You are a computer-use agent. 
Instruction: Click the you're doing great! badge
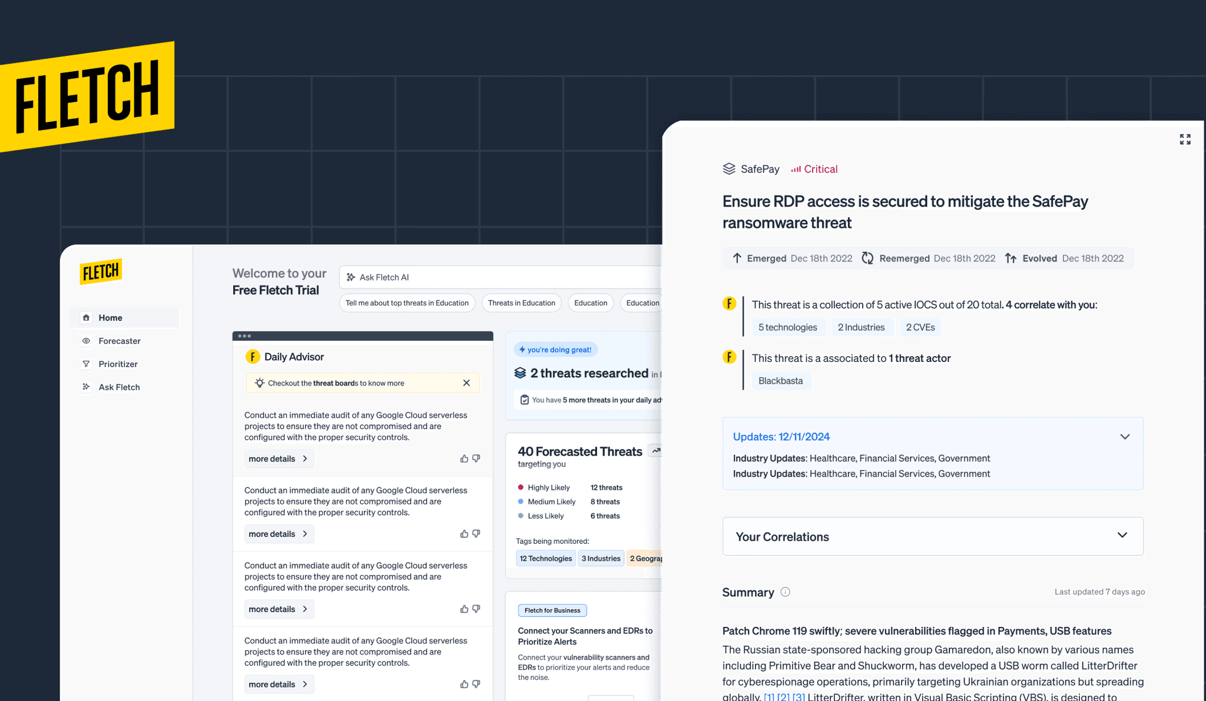[x=556, y=350]
